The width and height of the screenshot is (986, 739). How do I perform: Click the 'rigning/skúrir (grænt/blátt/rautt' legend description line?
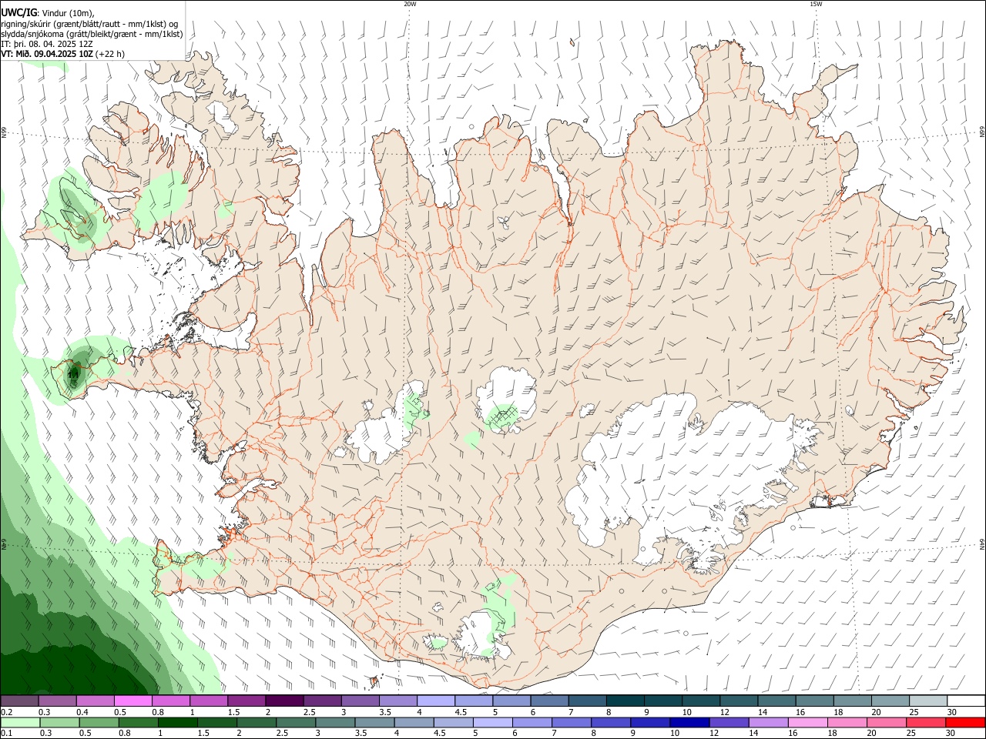(x=89, y=23)
